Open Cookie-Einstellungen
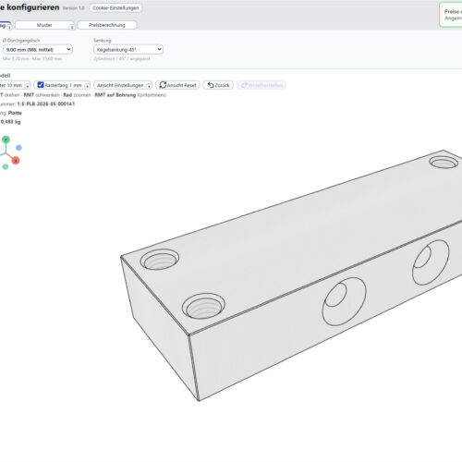 click(115, 7)
